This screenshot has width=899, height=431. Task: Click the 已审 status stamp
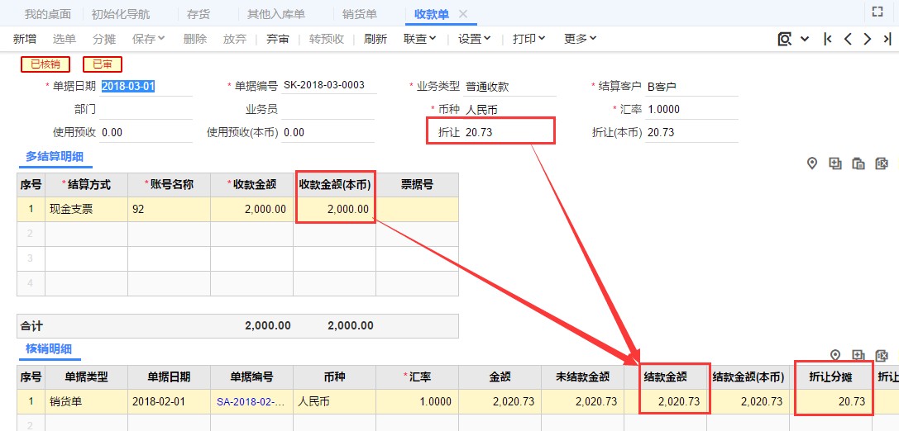click(103, 64)
